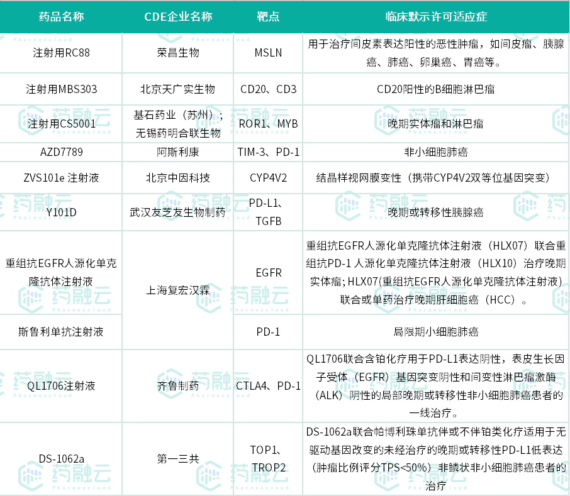Image resolution: width=570 pixels, height=496 pixels.
Task: Select the QL1706注射液 drug name cell
Action: pos(61,386)
